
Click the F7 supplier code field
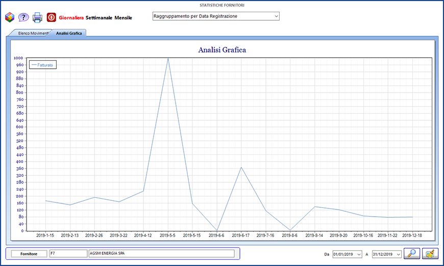(x=68, y=253)
